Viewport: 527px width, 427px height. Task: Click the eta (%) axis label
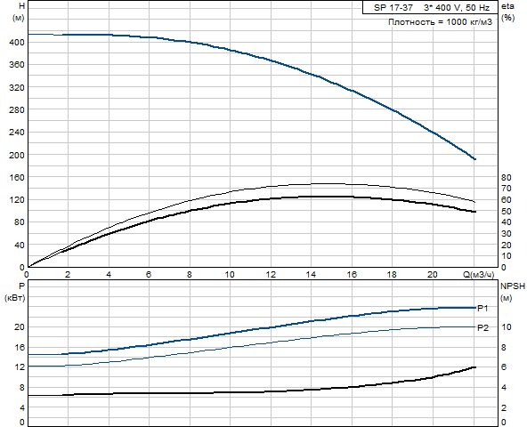pyautogui.click(x=507, y=12)
